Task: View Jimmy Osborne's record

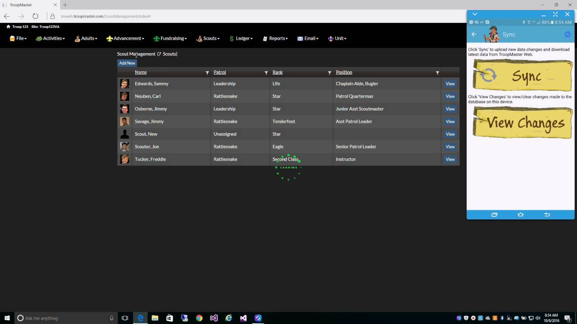Action: pyautogui.click(x=450, y=109)
